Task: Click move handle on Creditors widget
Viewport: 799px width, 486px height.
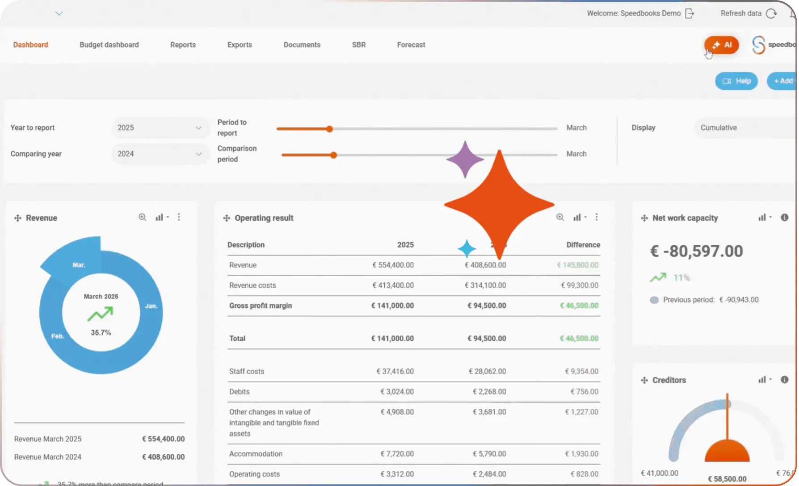Action: [644, 380]
